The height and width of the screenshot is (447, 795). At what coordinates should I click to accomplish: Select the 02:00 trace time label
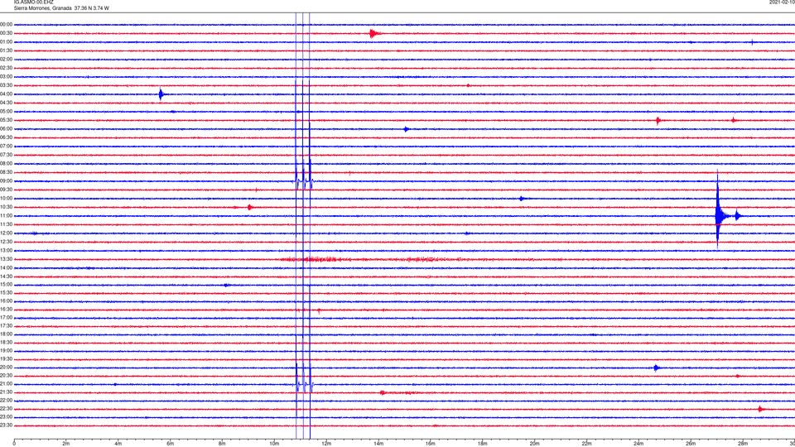[x=6, y=60]
